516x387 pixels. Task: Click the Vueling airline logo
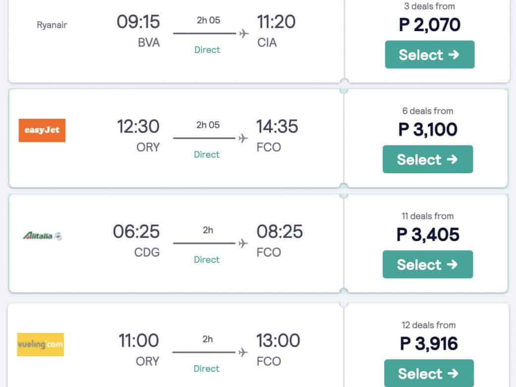(41, 344)
